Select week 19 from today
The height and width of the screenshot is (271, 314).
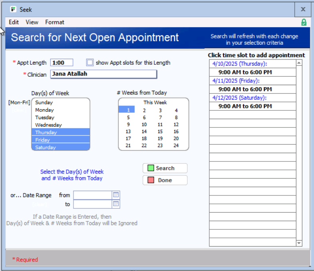[160, 138]
